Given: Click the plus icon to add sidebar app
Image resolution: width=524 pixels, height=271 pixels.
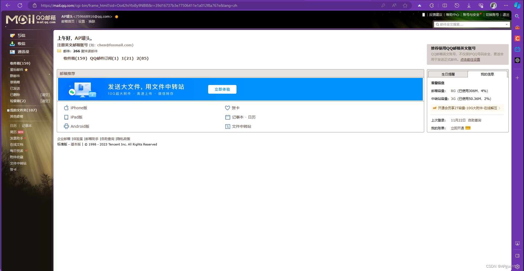Looking at the screenshot, I should click(517, 78).
